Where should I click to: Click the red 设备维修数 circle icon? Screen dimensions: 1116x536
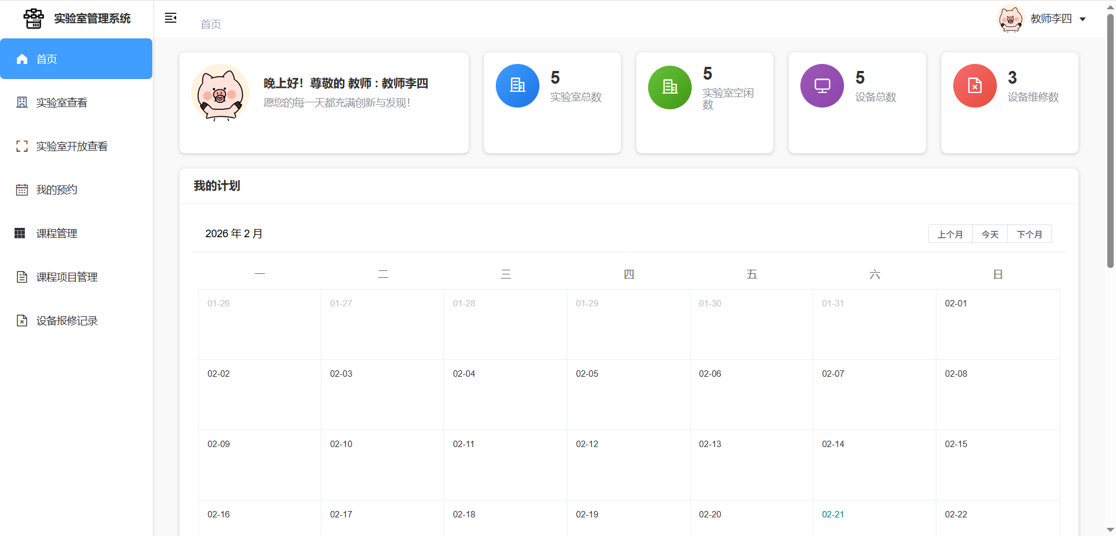(x=975, y=85)
